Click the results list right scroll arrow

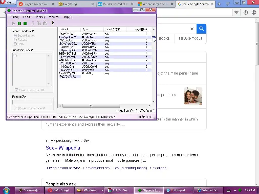149,106
